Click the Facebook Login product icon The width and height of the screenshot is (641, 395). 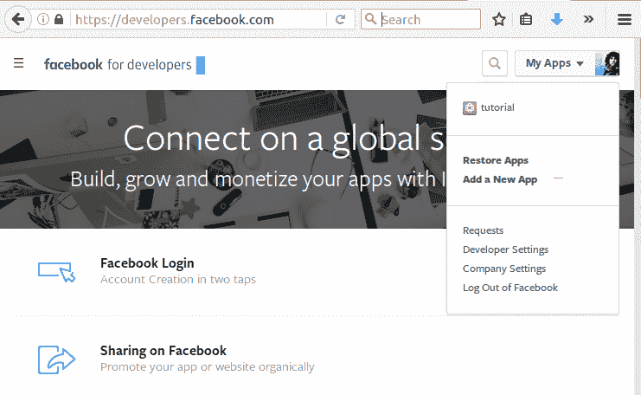57,271
